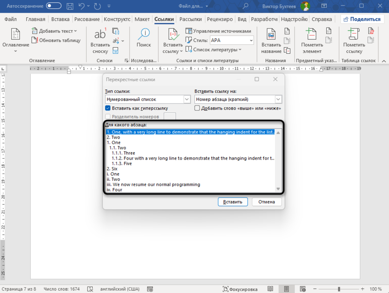Image resolution: width=389 pixels, height=293 pixels.
Task: Click spelling check icon in status bar
Action: 90,289
